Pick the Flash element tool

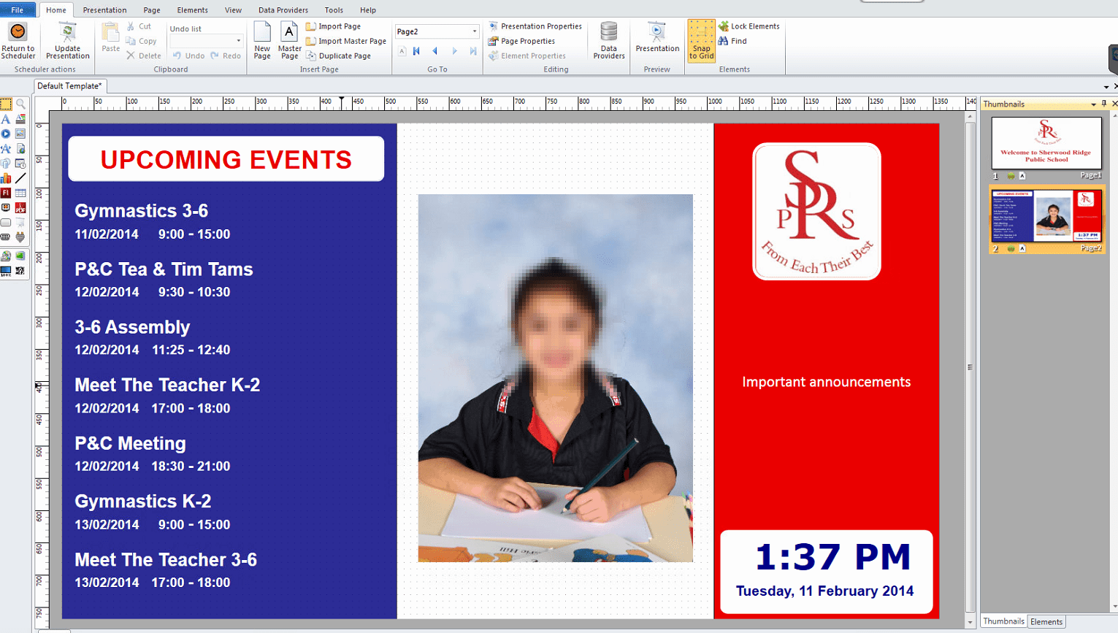point(6,193)
